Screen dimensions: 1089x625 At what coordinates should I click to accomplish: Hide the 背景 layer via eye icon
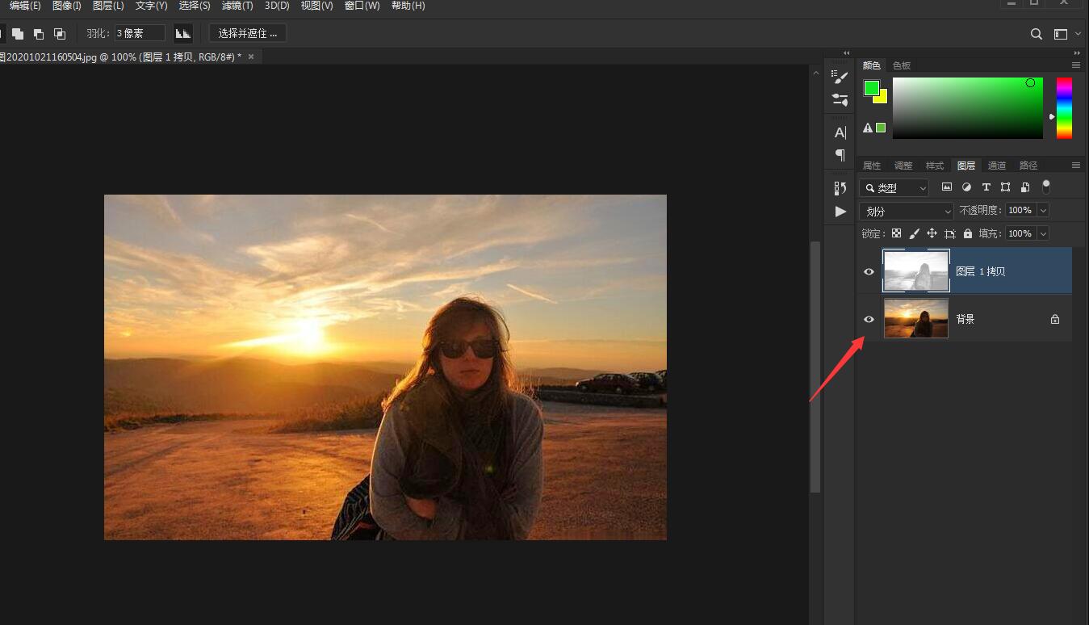click(869, 319)
